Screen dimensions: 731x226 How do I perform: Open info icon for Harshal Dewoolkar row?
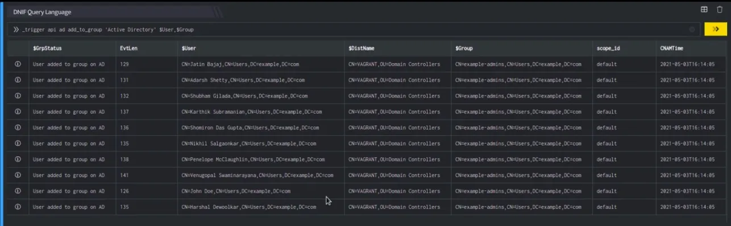(x=18, y=207)
